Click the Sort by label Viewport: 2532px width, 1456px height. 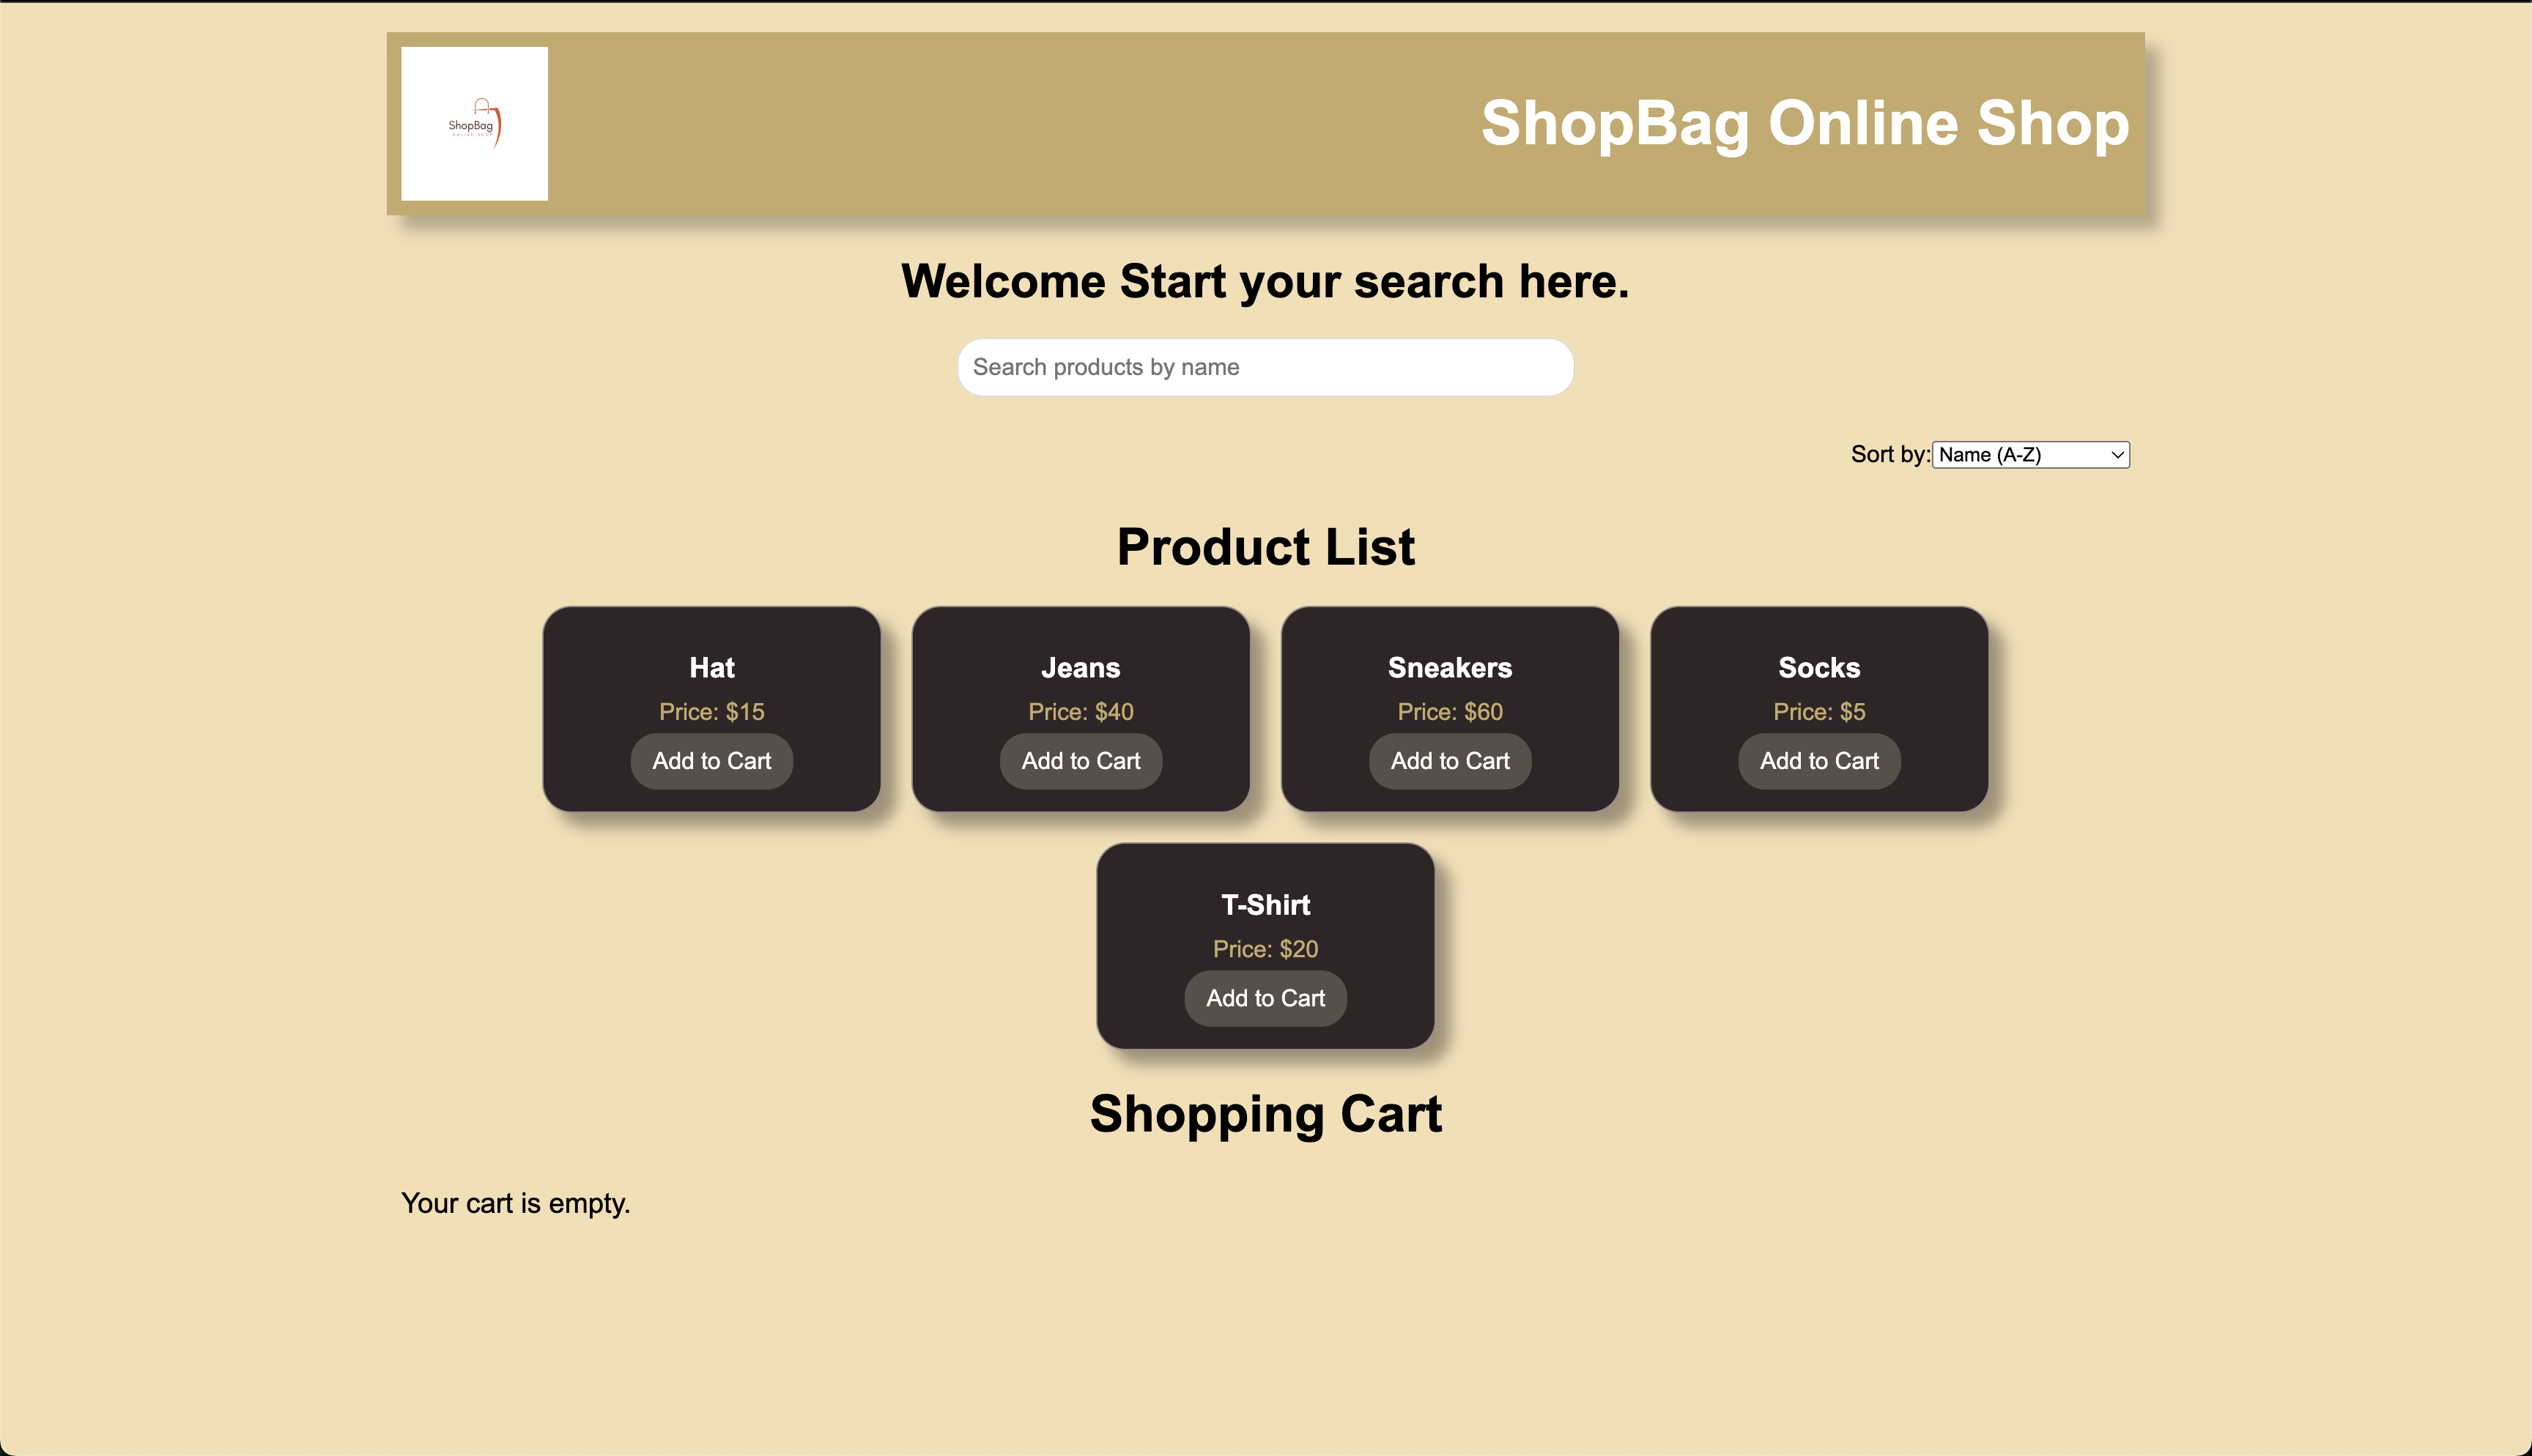(1889, 455)
